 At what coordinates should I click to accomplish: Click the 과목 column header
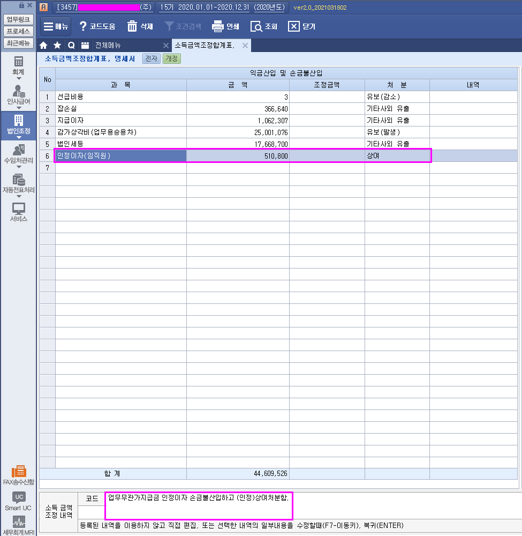pyautogui.click(x=121, y=85)
